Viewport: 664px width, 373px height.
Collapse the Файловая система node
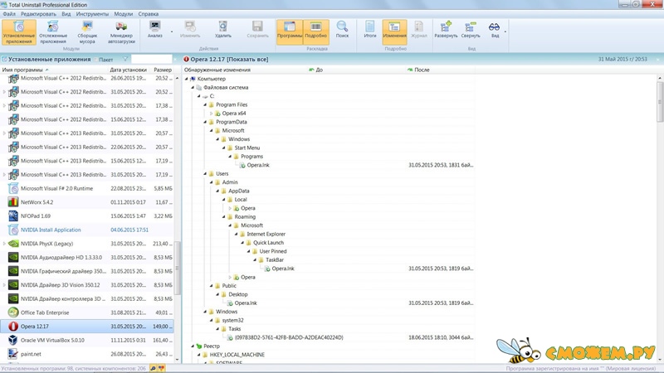pos(193,88)
